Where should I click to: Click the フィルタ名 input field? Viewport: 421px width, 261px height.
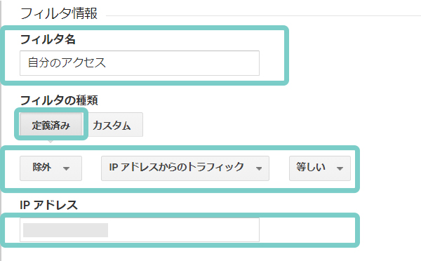(140, 63)
